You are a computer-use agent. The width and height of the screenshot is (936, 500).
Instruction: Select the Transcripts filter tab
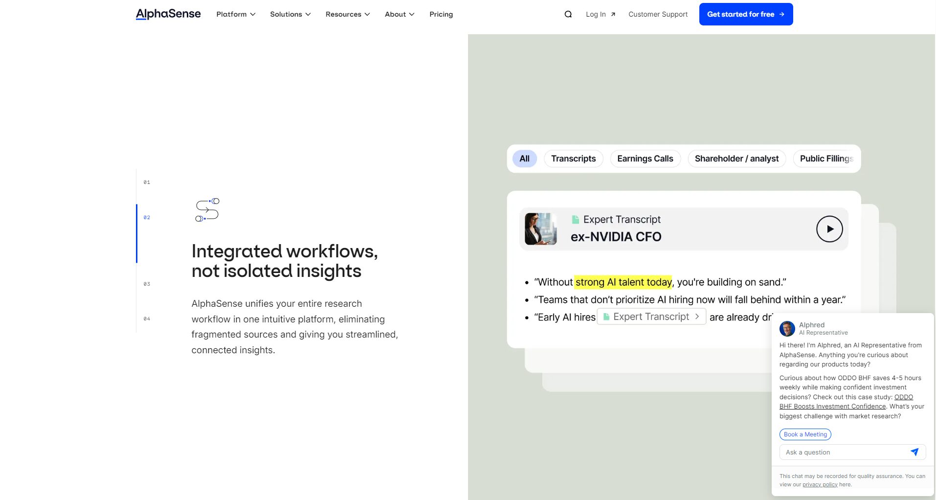tap(573, 159)
